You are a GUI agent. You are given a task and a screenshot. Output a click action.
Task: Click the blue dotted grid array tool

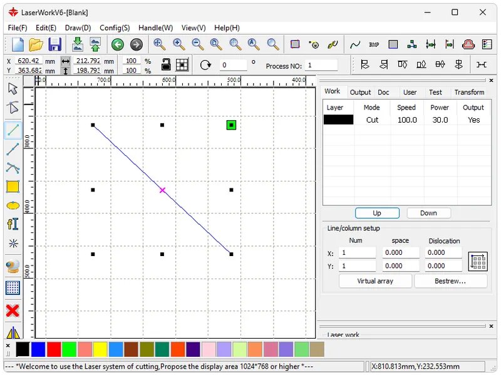tap(13, 288)
